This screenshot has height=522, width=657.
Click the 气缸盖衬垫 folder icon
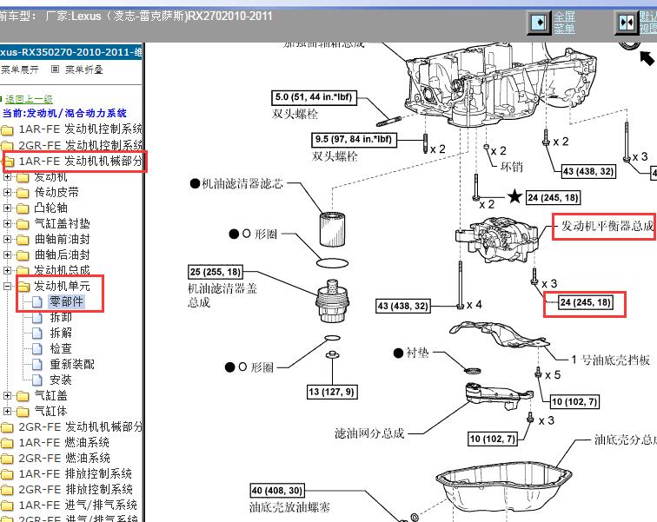point(23,224)
